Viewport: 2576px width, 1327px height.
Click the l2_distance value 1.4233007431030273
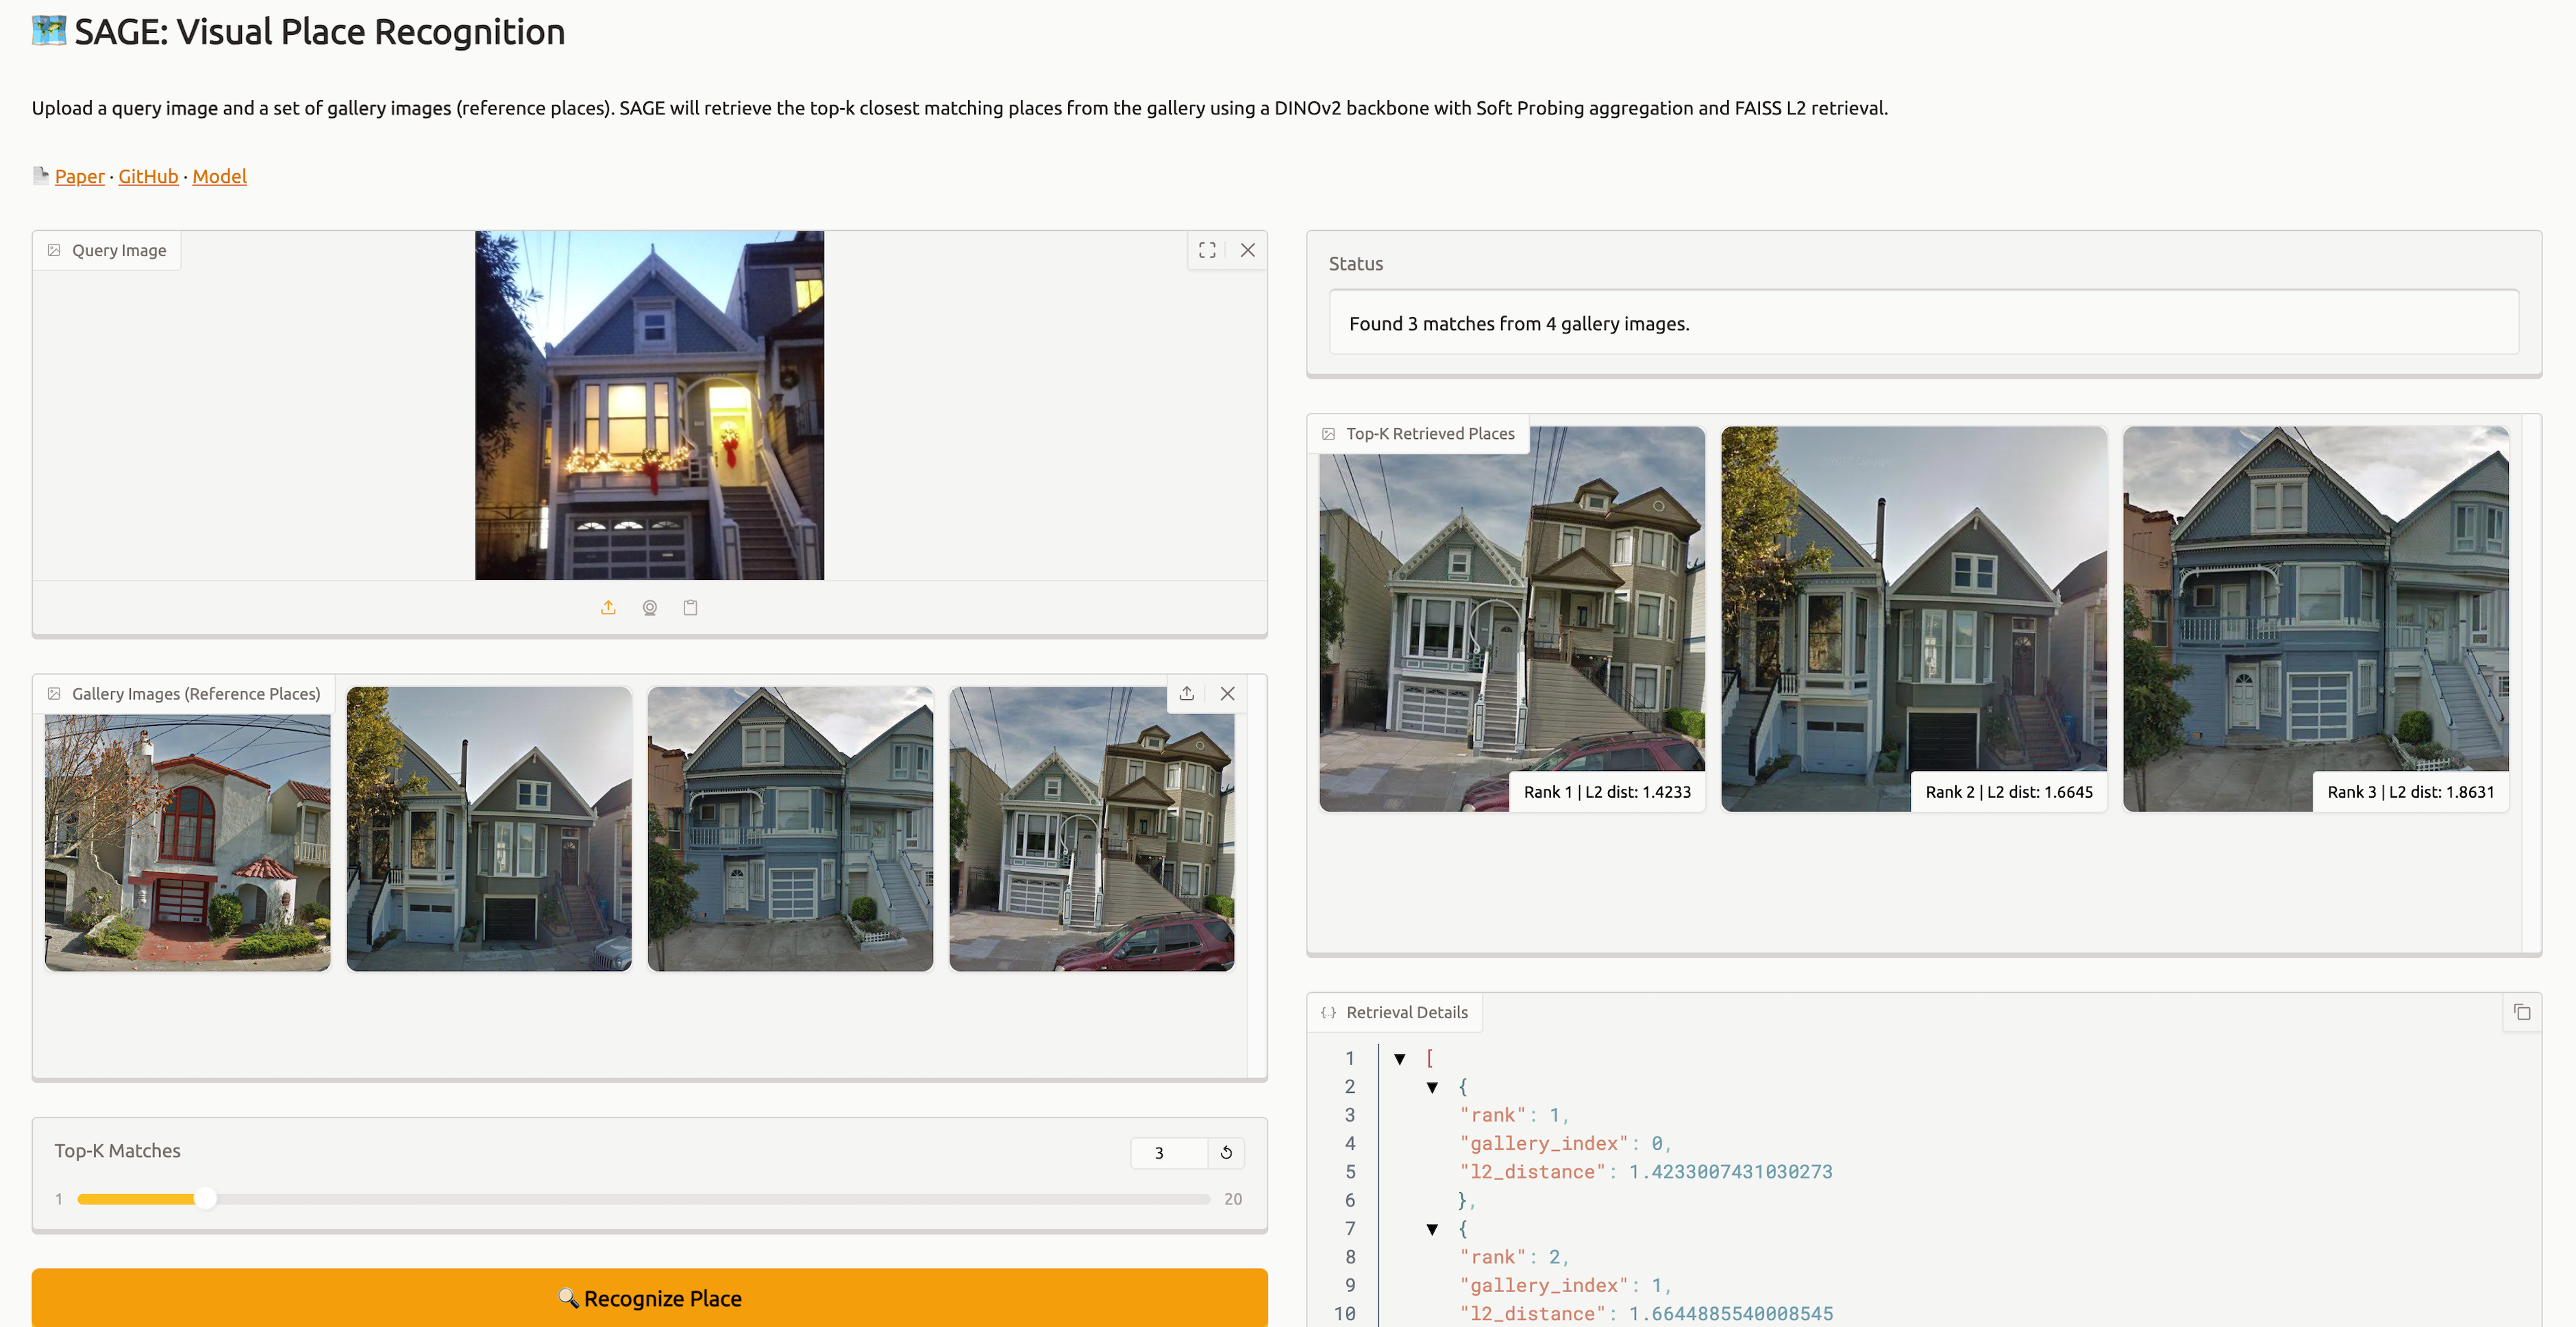click(1730, 1172)
